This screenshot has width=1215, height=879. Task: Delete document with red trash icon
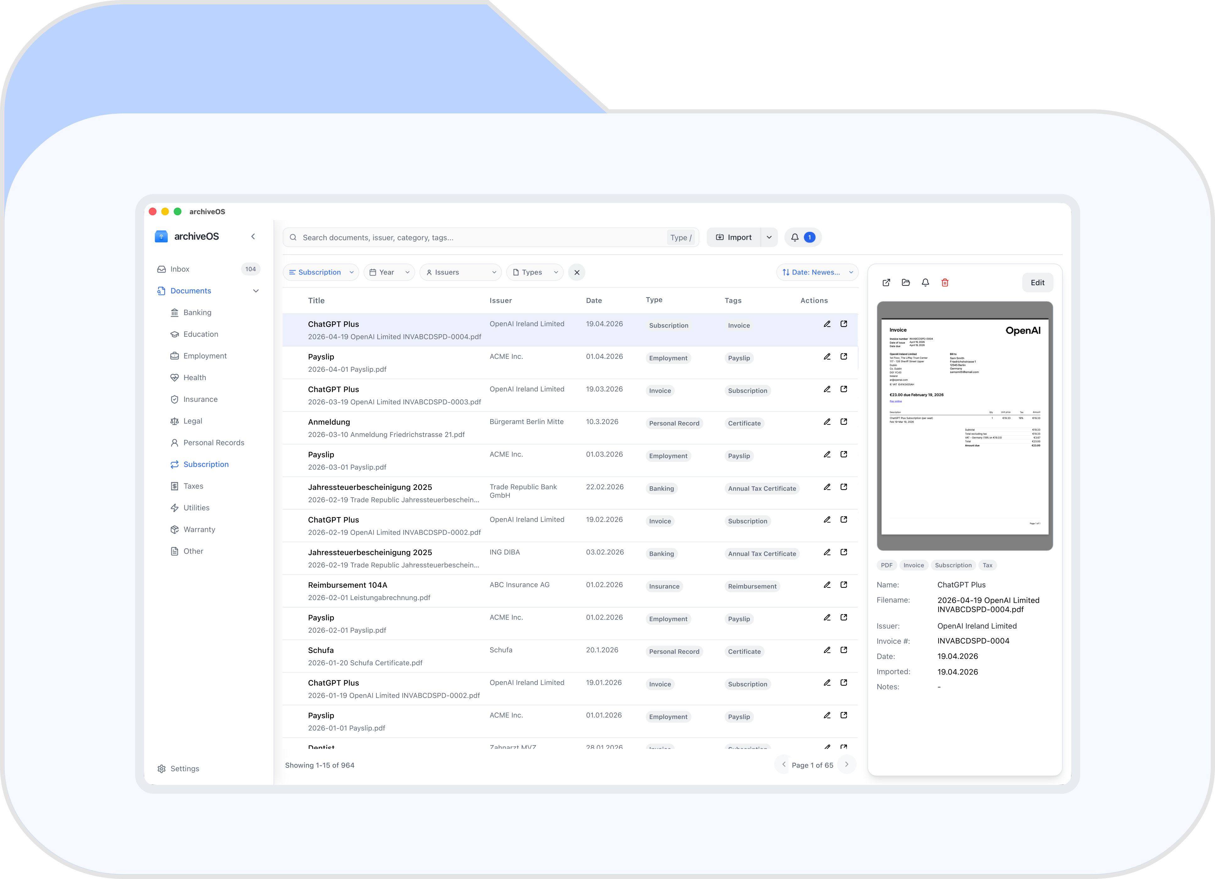pyautogui.click(x=945, y=282)
